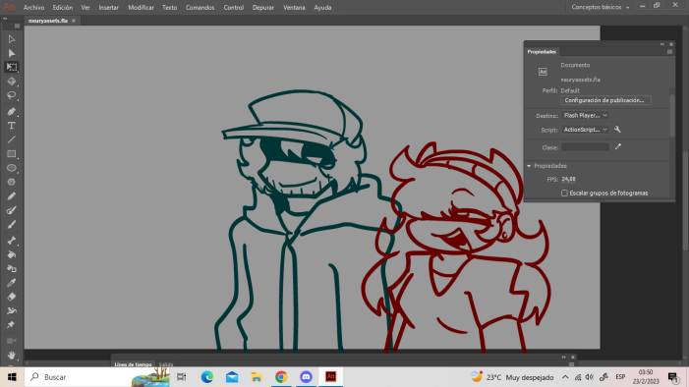Click the Clase input field
The image size is (689, 387).
[585, 147]
